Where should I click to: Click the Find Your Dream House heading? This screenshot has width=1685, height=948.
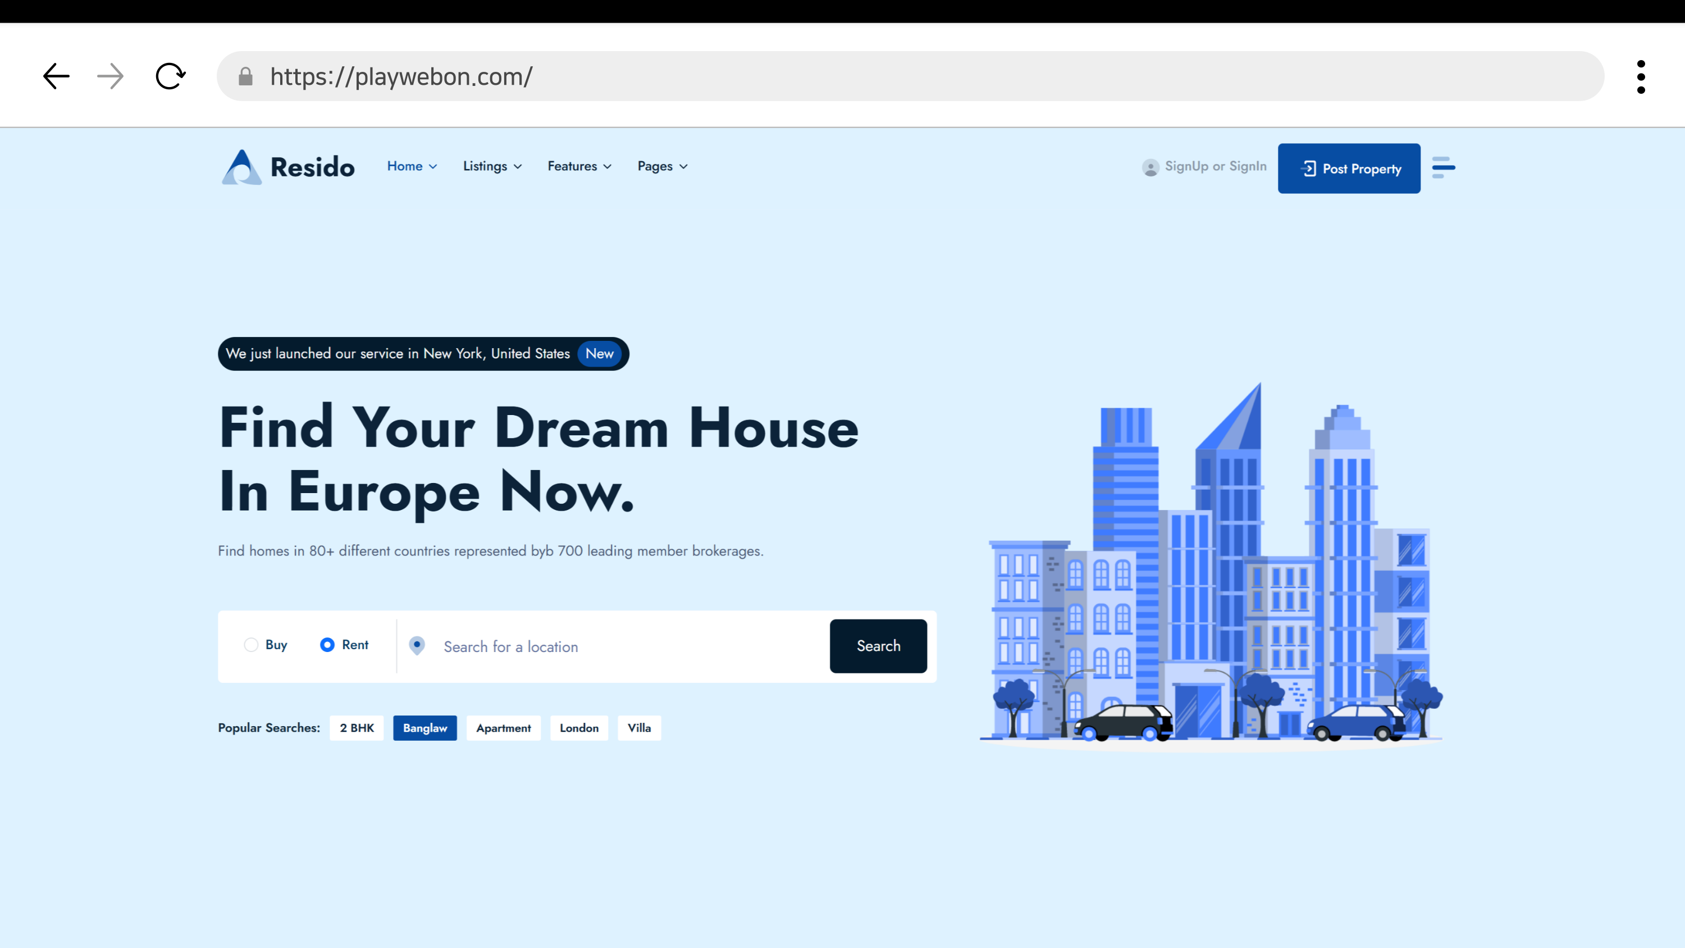[x=538, y=459]
